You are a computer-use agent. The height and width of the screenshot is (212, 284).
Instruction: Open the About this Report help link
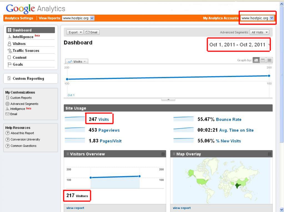22,133
